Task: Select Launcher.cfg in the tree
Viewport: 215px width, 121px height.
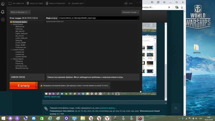Action: coord(20,52)
